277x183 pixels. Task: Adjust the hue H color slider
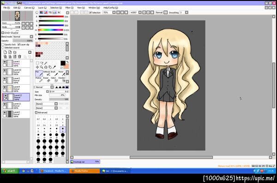point(51,30)
